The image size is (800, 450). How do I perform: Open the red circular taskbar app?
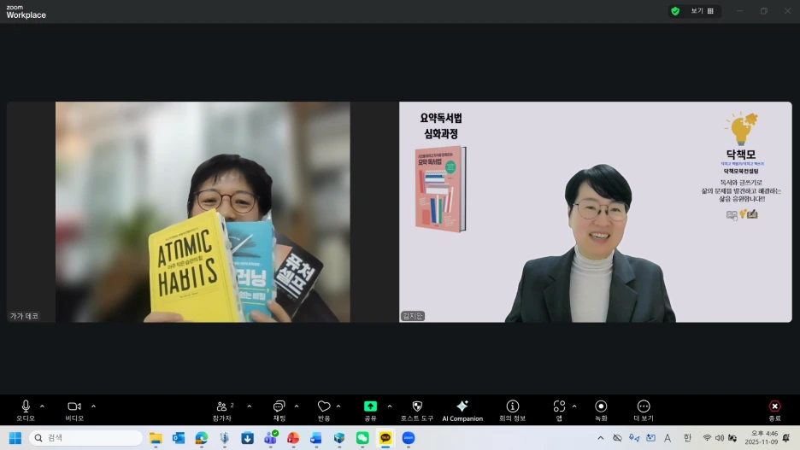[x=293, y=438]
